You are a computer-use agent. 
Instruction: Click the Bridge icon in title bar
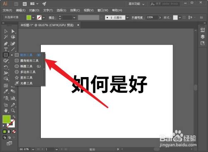pyautogui.click(x=16, y=4)
